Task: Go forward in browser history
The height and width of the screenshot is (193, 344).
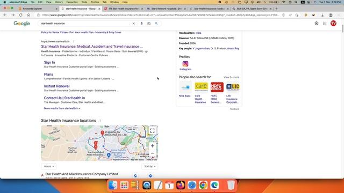Action: tap(13, 15)
